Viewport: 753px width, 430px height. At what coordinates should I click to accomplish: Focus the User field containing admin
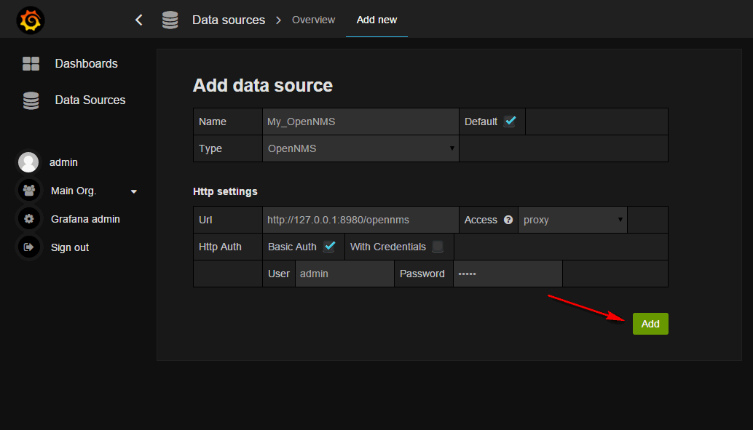344,274
